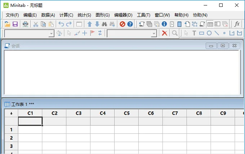Show the Worksheets folder stacked windows icon
The image size is (245, 154).
click(150, 24)
